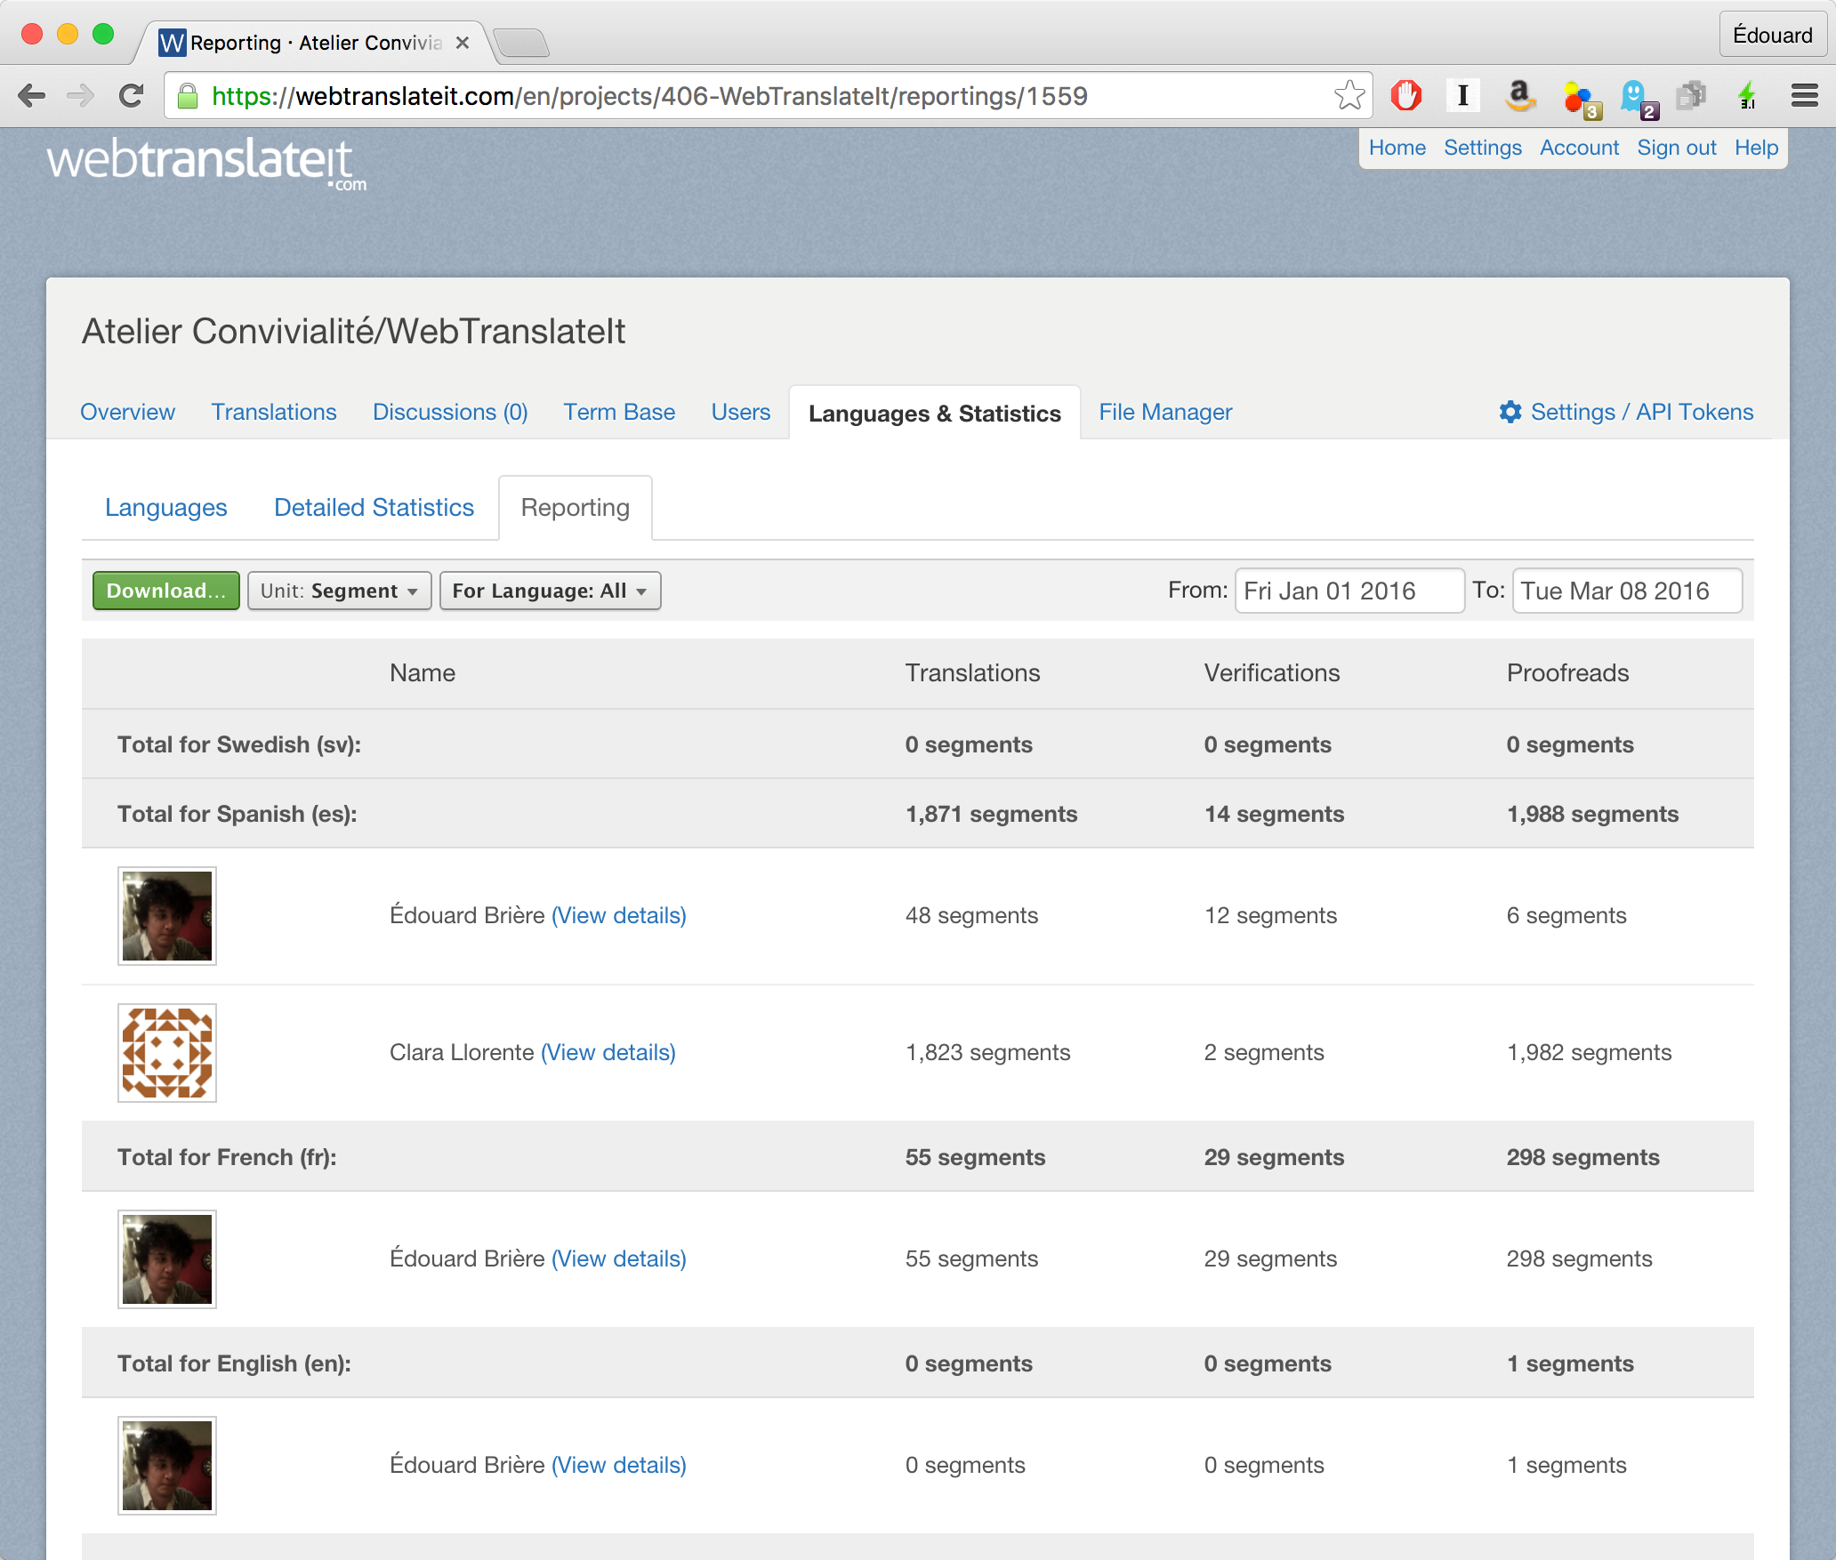Screen dimensions: 1836x1560
Task: Click the green Download button
Action: pyautogui.click(x=165, y=591)
